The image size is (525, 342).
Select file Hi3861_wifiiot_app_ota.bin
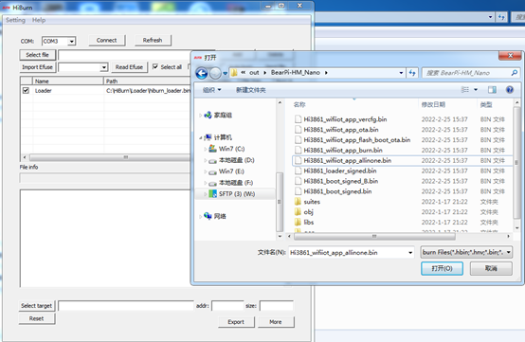[x=336, y=130]
